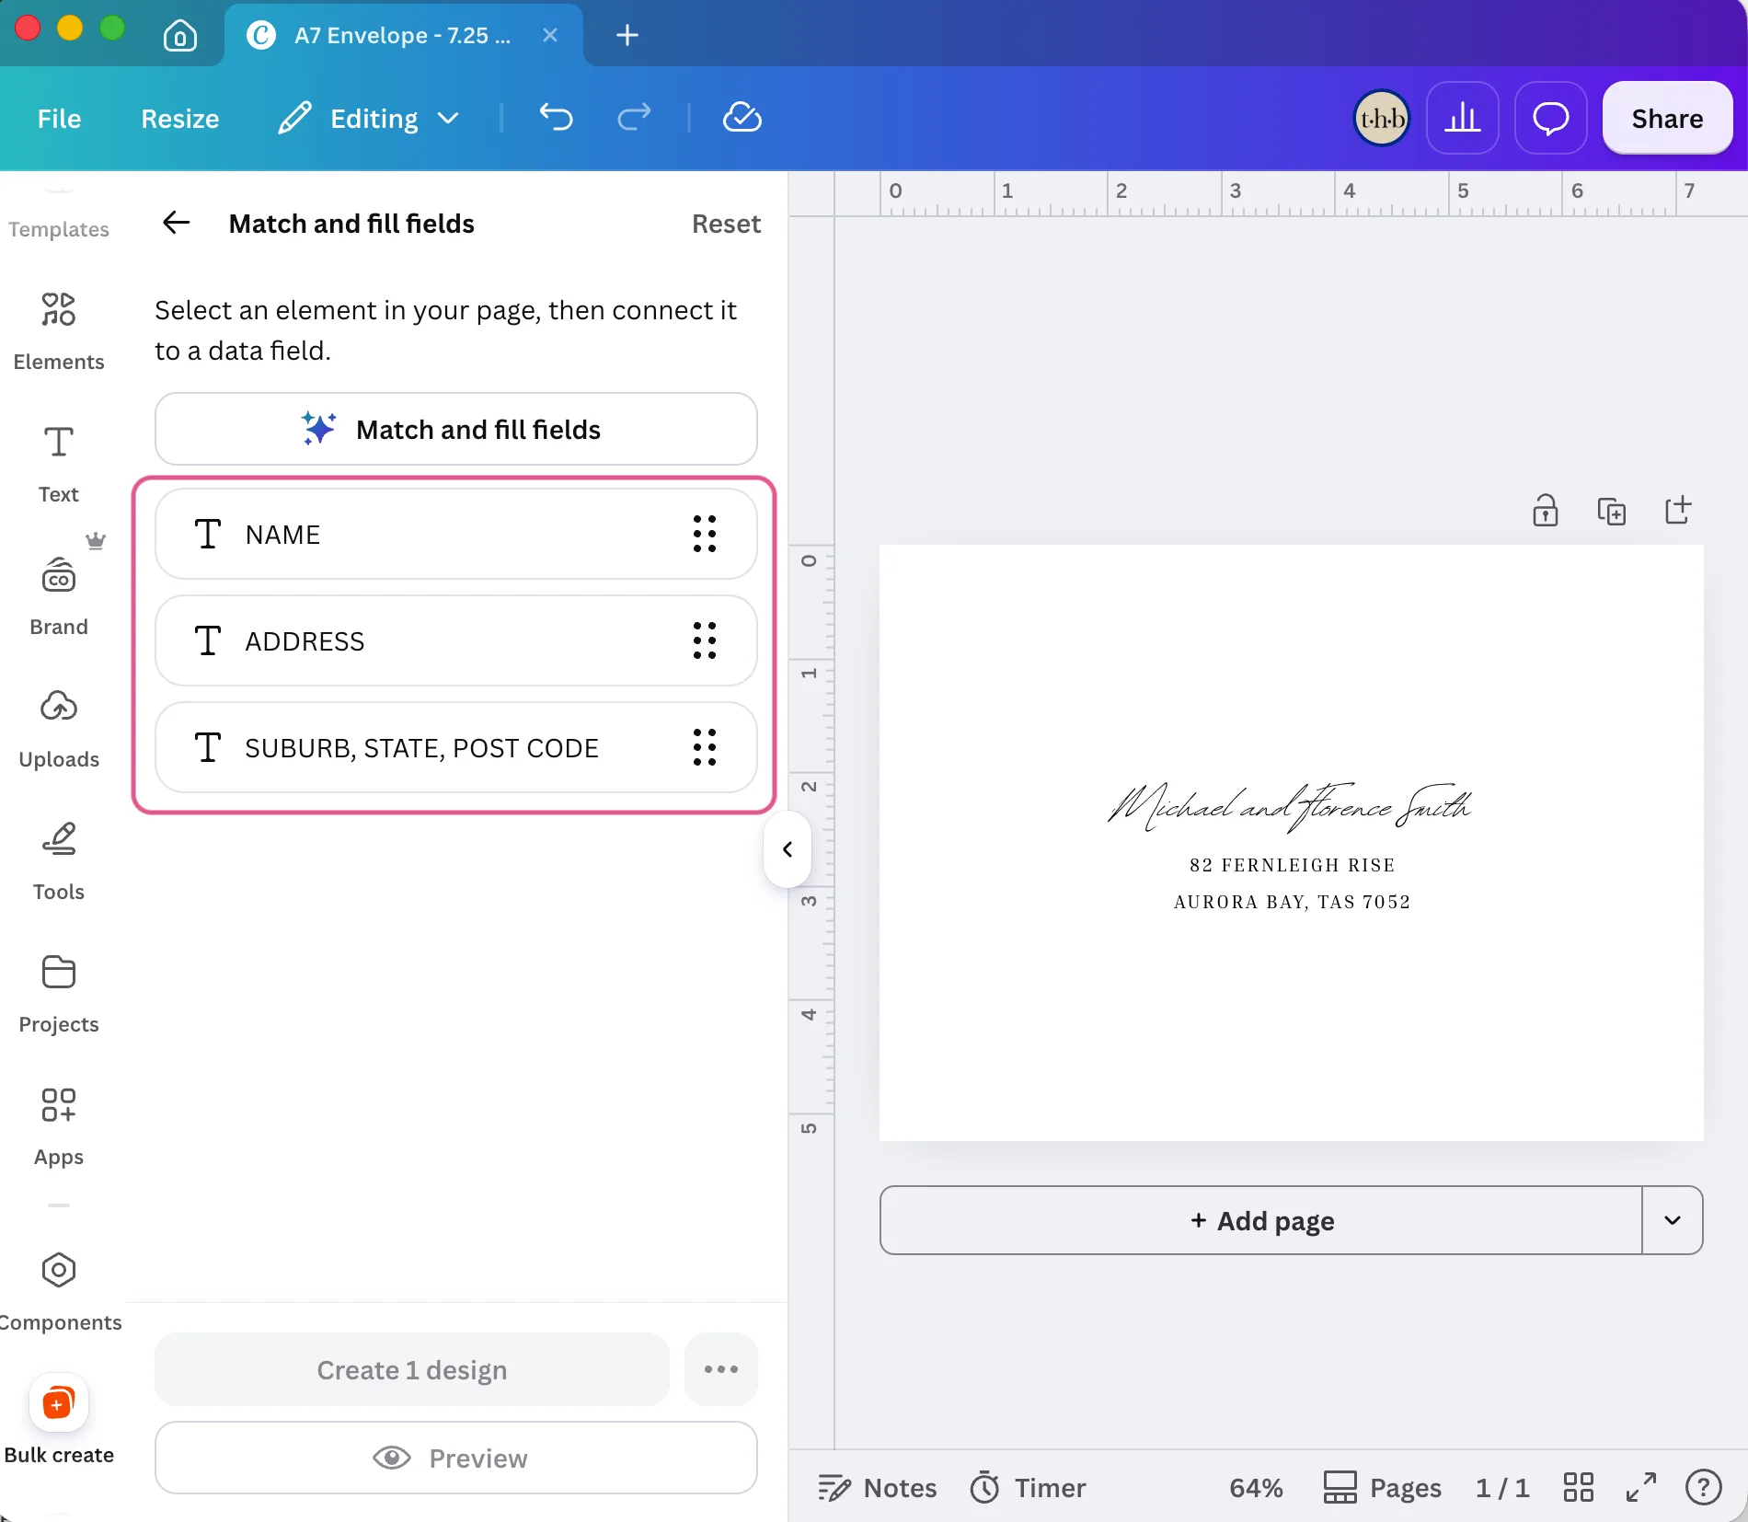Open the File menu
The image size is (1748, 1522).
(x=59, y=118)
